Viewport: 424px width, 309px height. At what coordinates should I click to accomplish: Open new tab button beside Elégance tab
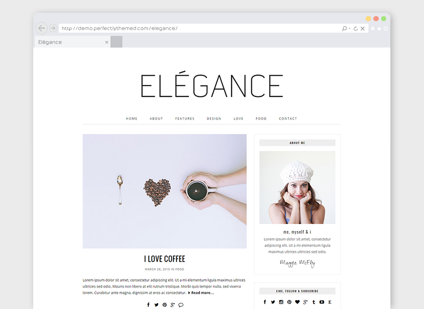116,42
